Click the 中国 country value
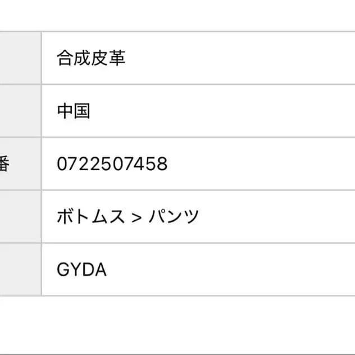The image size is (355, 355). [x=74, y=111]
